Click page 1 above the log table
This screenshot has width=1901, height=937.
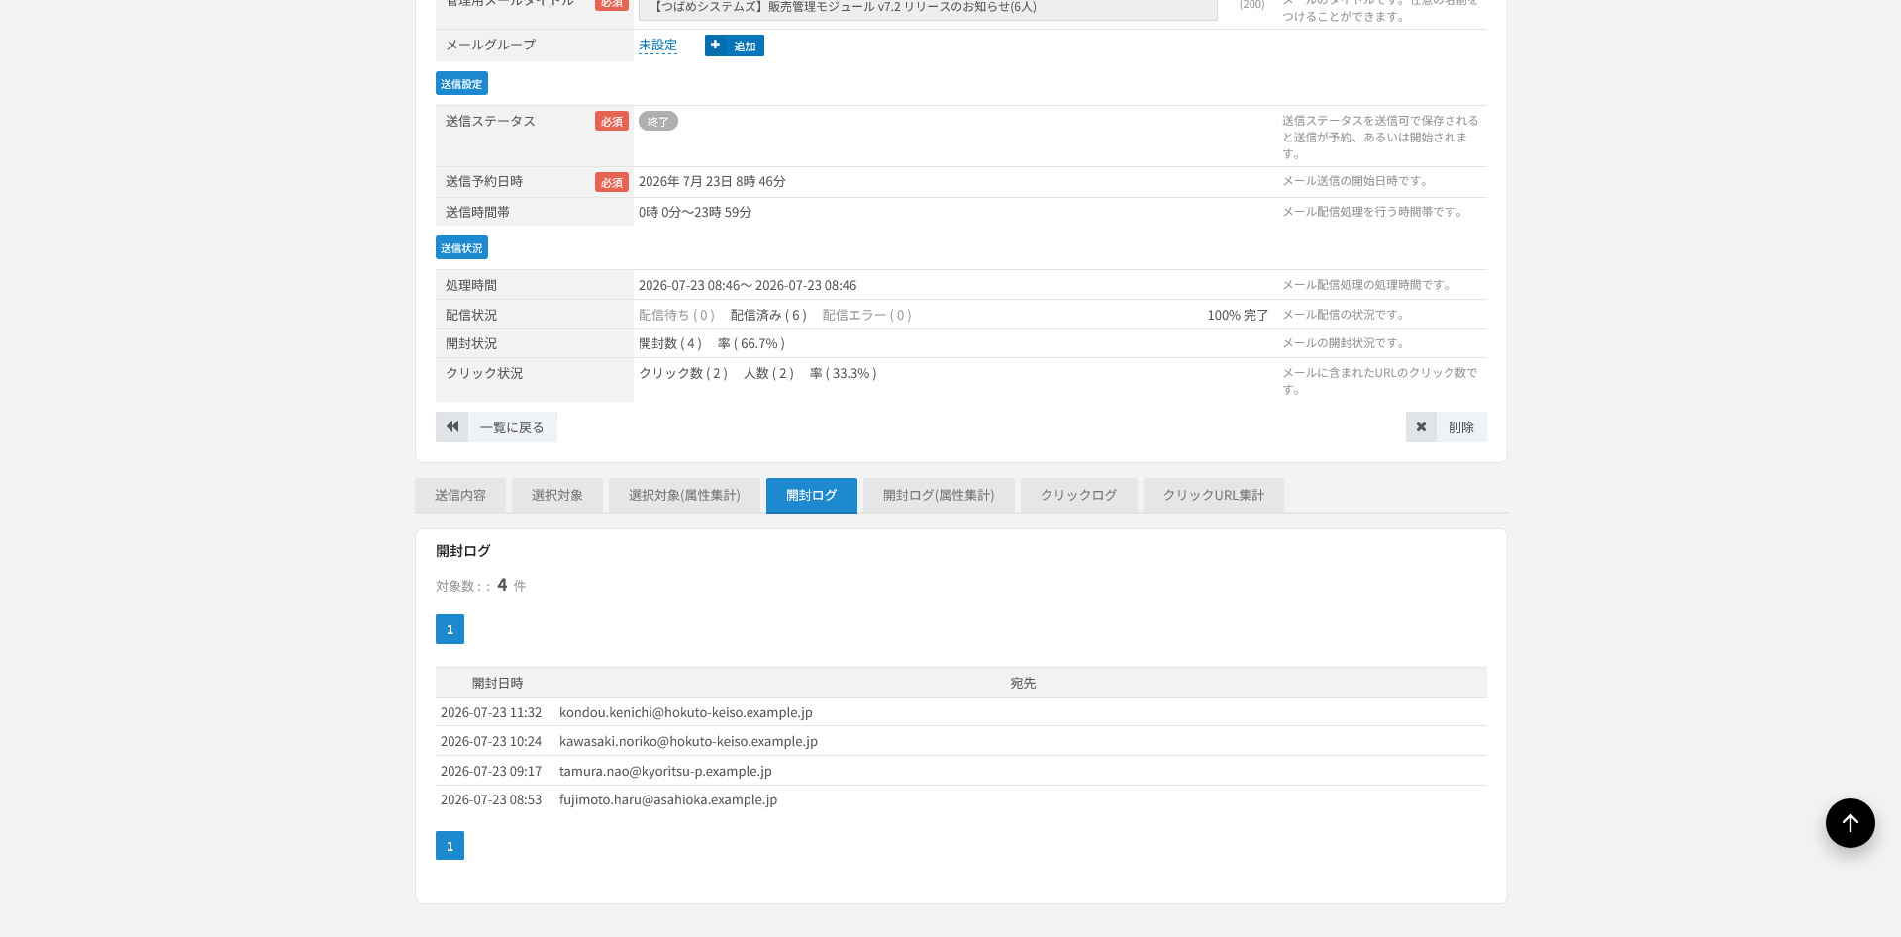[x=450, y=629]
